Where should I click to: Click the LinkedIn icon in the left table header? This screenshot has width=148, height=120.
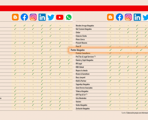pyautogui.click(x=42, y=17)
